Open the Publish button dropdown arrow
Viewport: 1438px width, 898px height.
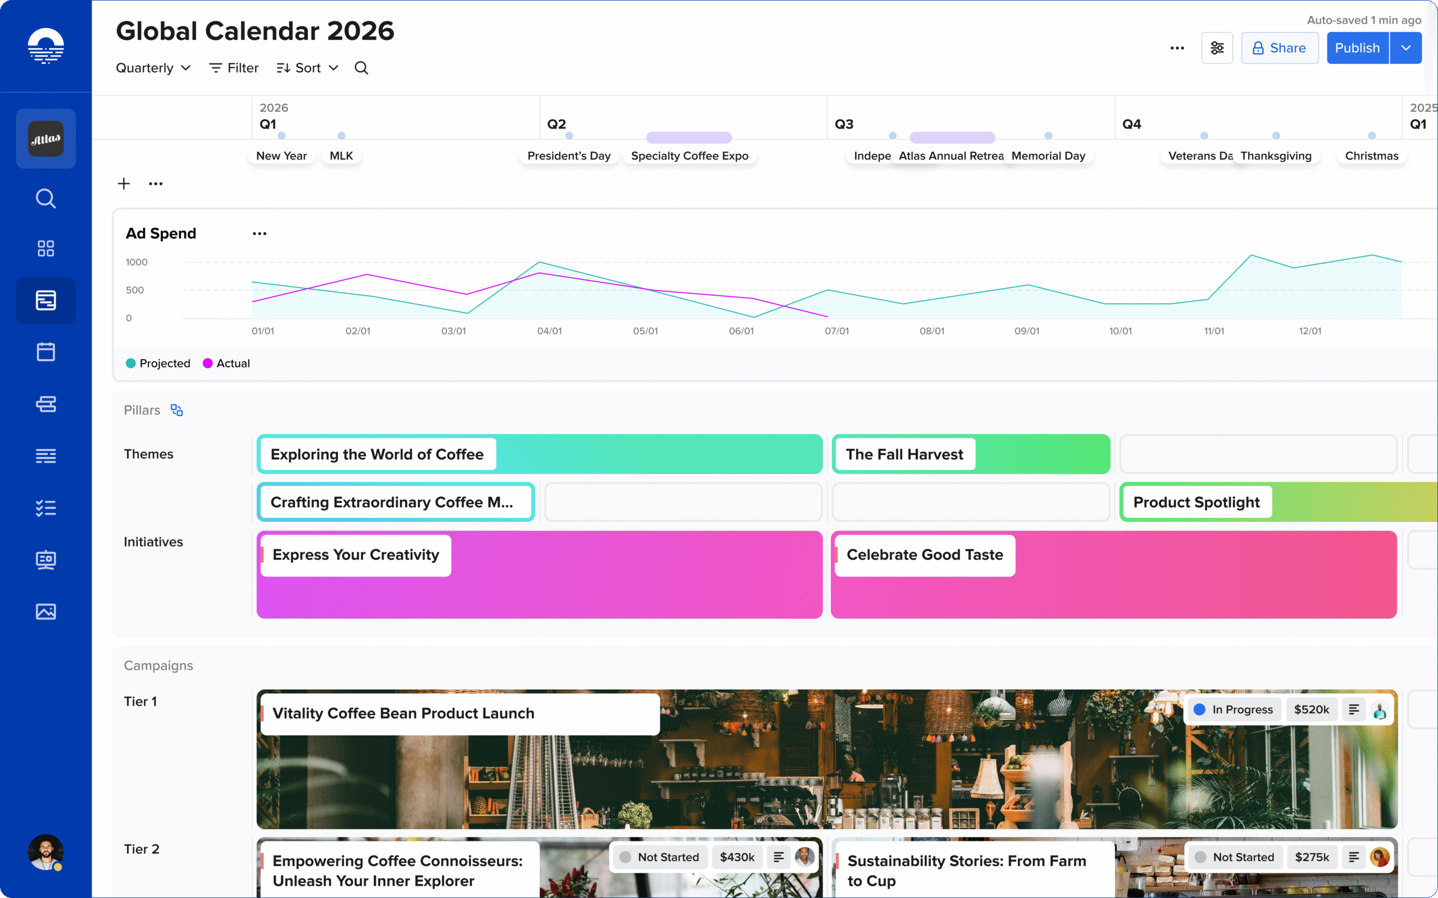tap(1406, 48)
